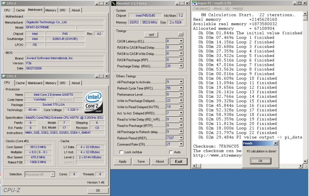
Task: Click the Core Voltage value 1.328 V
Action: click(x=73, y=110)
